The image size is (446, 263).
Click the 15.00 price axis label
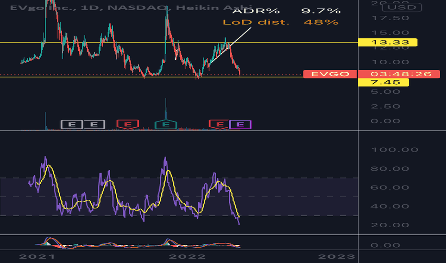click(390, 33)
